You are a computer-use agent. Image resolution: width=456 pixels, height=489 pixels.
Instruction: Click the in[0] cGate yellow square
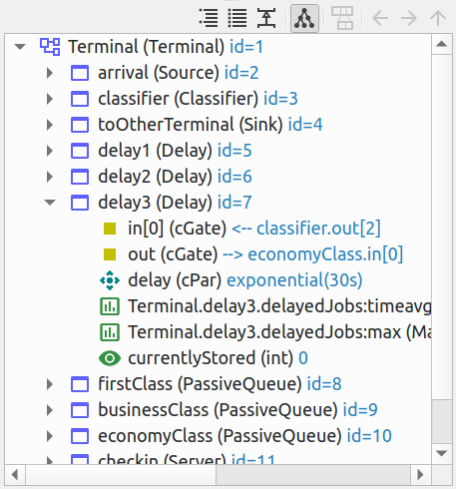click(110, 229)
